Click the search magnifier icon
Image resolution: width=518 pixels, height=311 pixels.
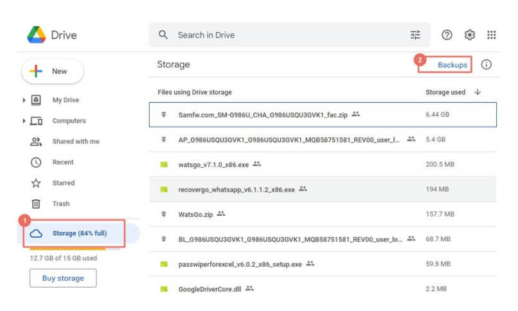click(x=163, y=35)
